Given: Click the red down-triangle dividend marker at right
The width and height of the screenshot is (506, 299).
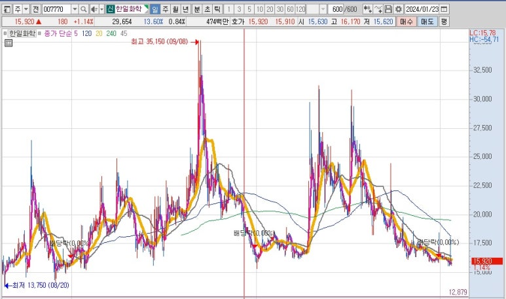Looking at the screenshot, I should pos(438,256).
